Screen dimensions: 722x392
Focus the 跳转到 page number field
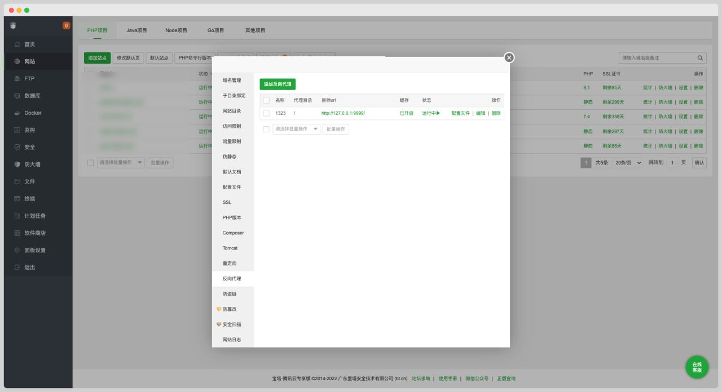[x=672, y=163]
